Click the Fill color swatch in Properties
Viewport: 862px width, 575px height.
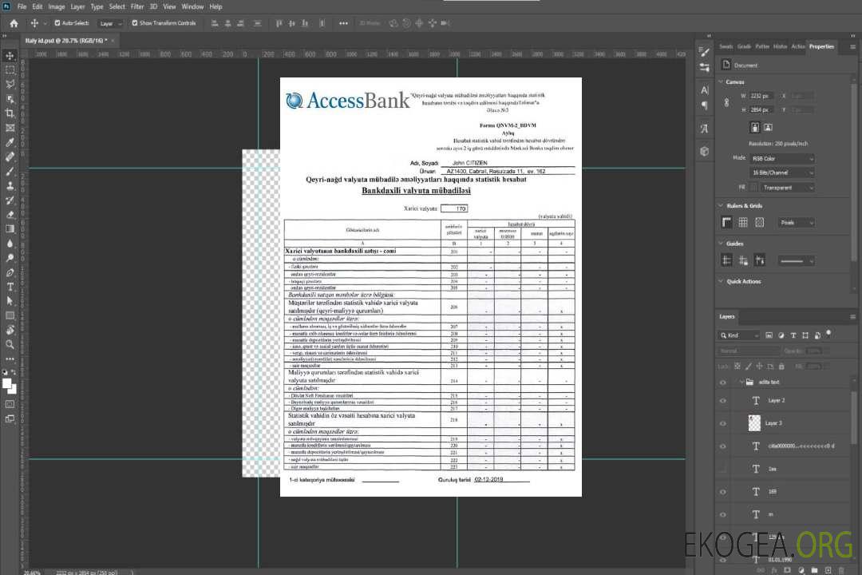pos(753,188)
